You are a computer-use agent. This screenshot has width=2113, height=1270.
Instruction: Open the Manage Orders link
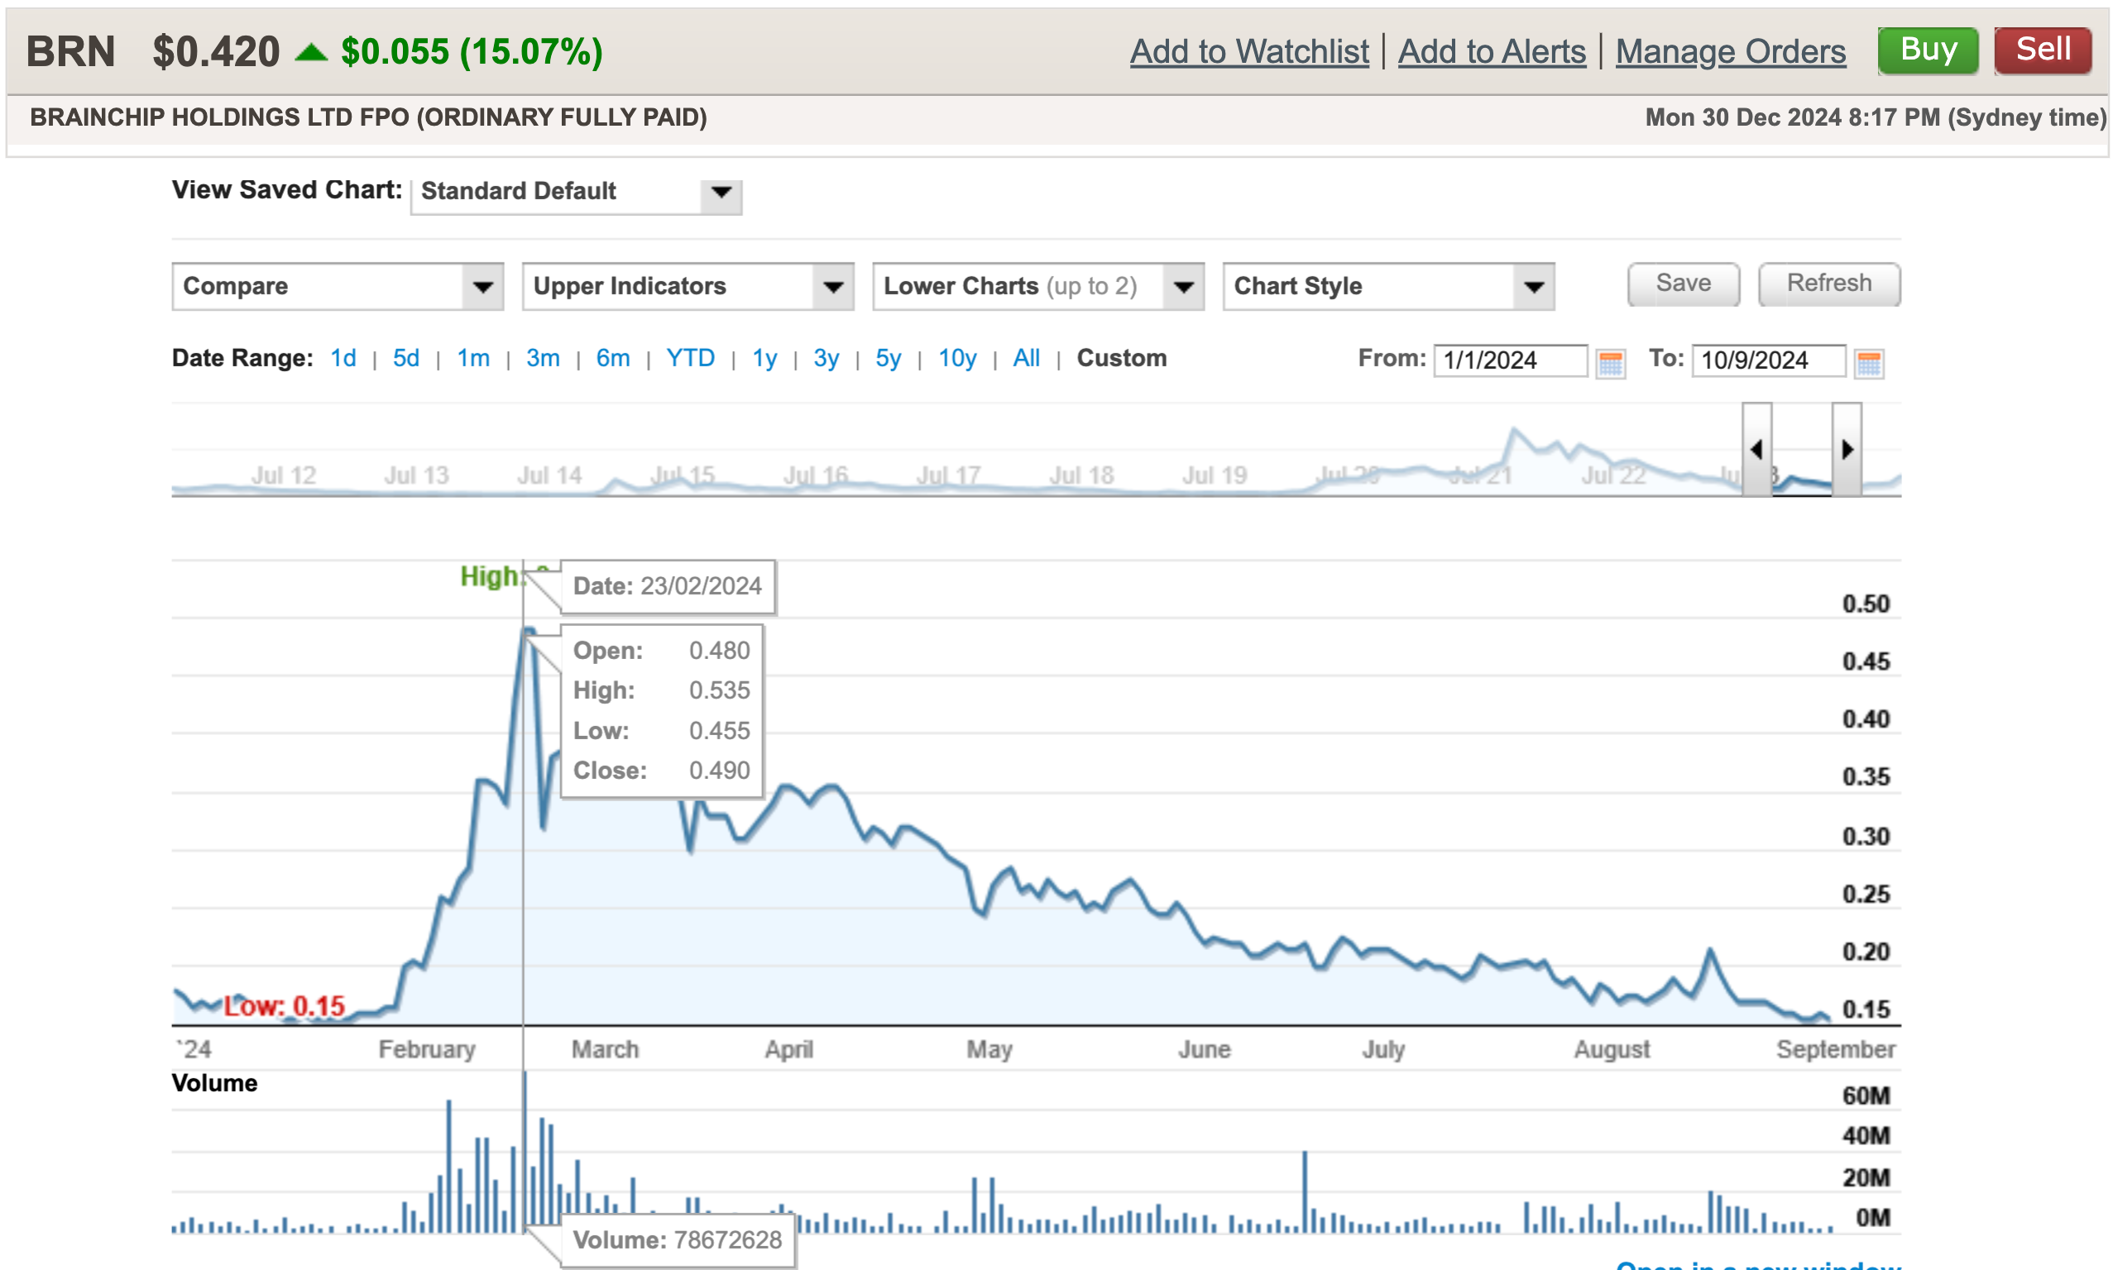(1729, 52)
